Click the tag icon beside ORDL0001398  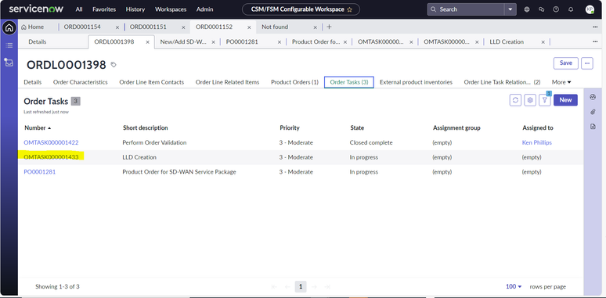[114, 64]
